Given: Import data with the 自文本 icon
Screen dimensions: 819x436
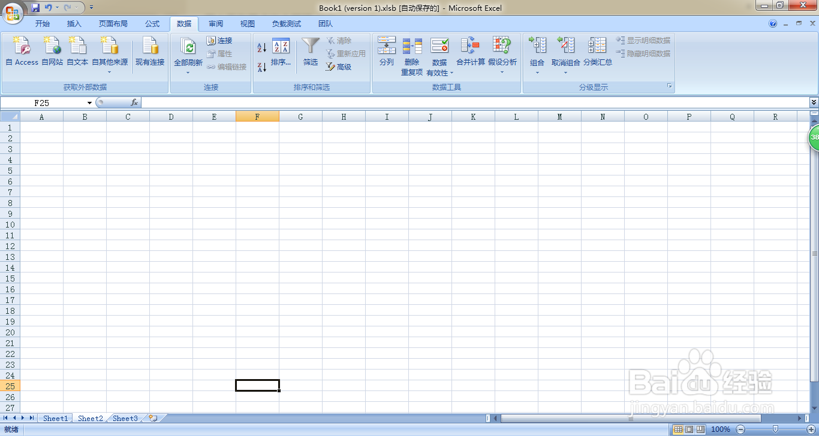Looking at the screenshot, I should point(77,46).
